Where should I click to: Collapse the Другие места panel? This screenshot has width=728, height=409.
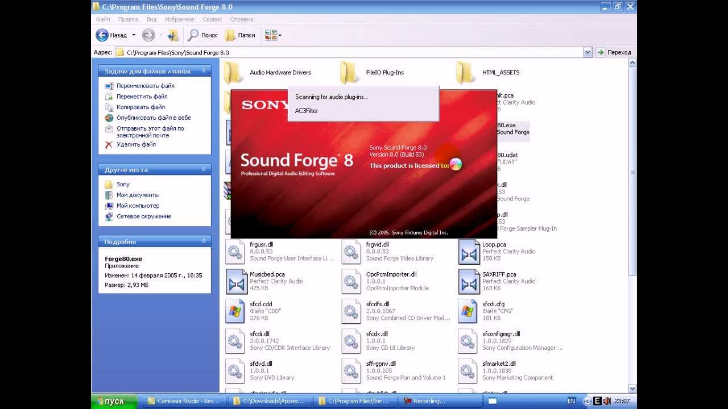click(x=204, y=170)
